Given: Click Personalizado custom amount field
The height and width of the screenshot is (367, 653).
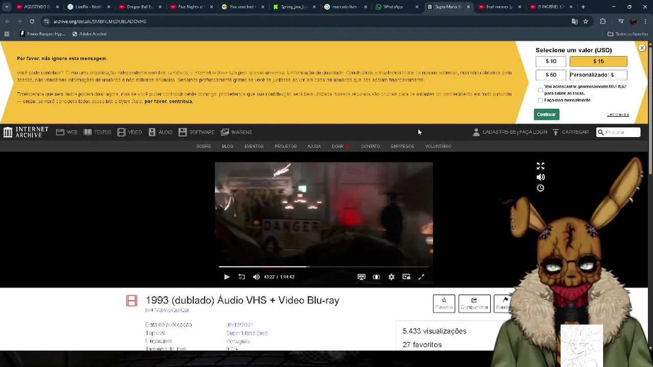Looking at the screenshot, I should pos(598,74).
